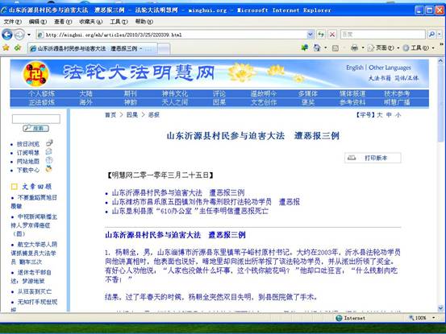Click 首页 in the breadcrumb
Image resolution: width=446 pixels, height=334 pixels.
point(110,115)
